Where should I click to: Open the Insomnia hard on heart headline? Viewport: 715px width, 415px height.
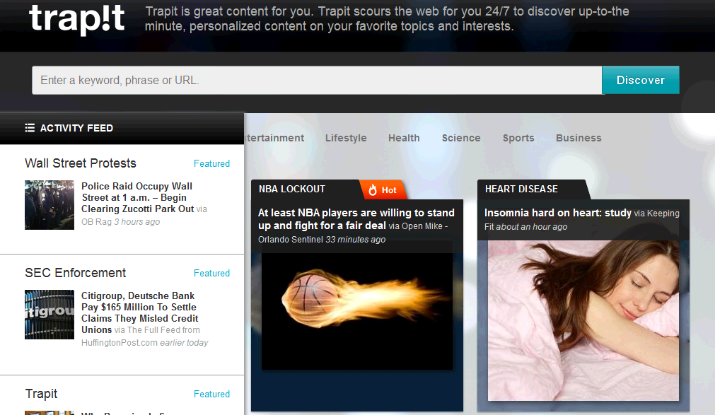tap(558, 213)
